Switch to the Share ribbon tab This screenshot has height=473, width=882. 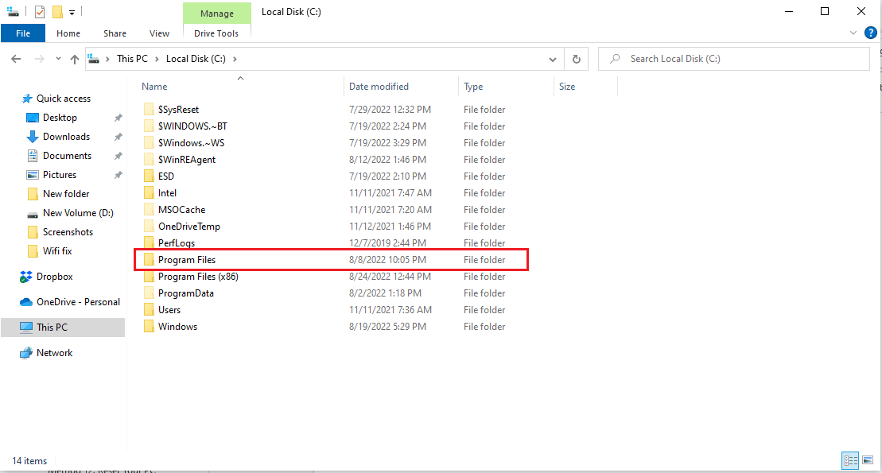tap(115, 33)
